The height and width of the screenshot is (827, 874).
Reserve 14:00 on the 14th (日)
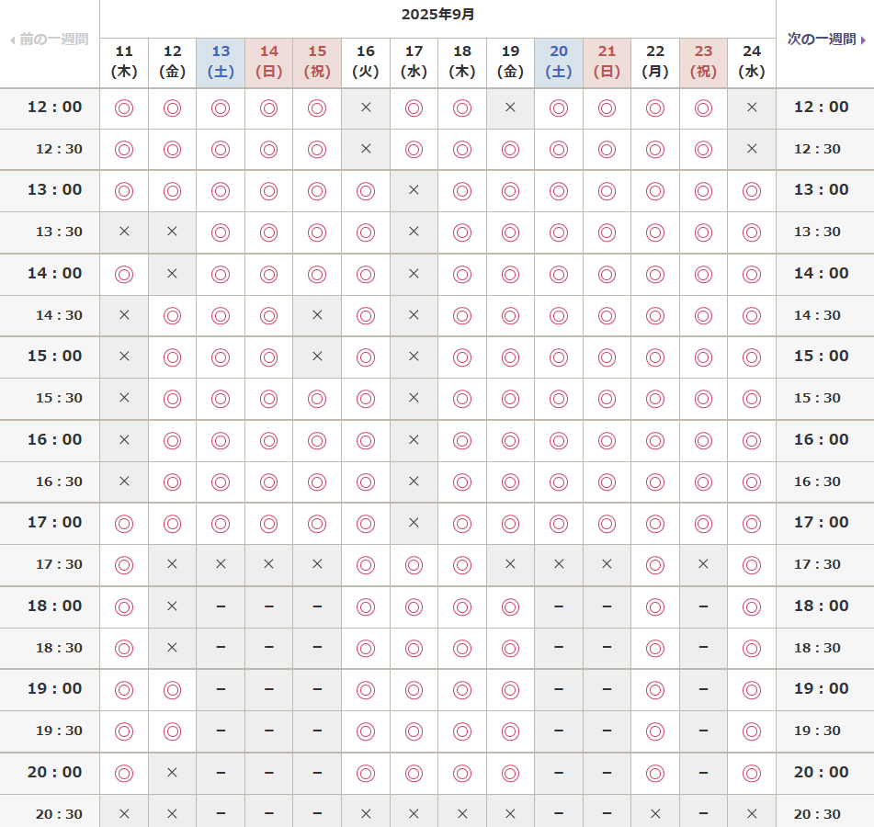[x=268, y=274]
